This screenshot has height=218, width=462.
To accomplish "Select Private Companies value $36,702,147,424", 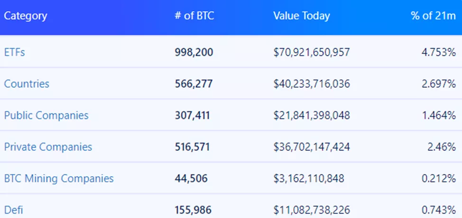I will tap(312, 147).
